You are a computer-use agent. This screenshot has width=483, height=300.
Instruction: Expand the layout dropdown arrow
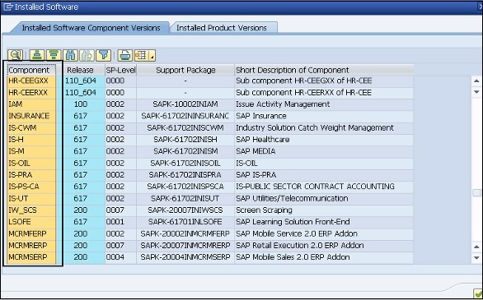tap(152, 55)
